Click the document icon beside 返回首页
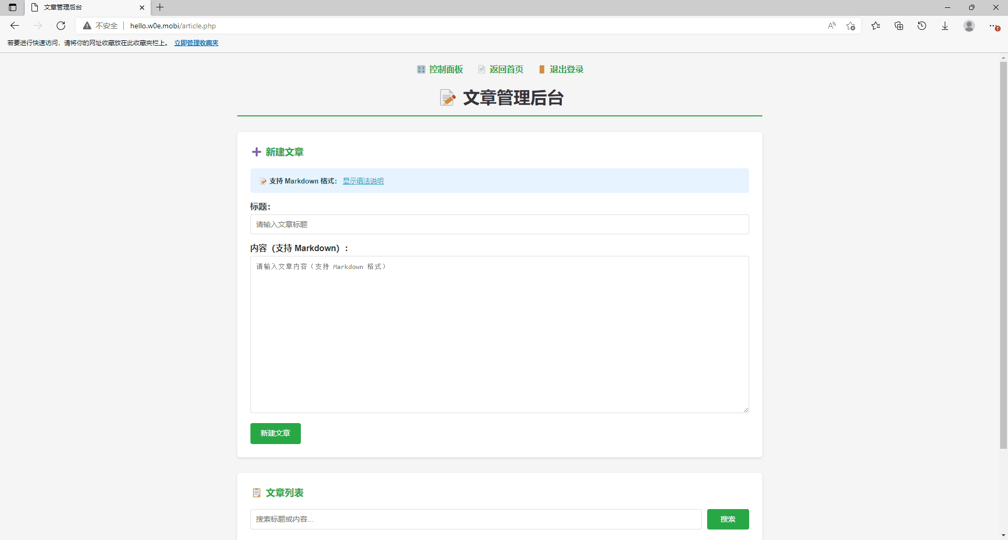The width and height of the screenshot is (1008, 540). 482,69
